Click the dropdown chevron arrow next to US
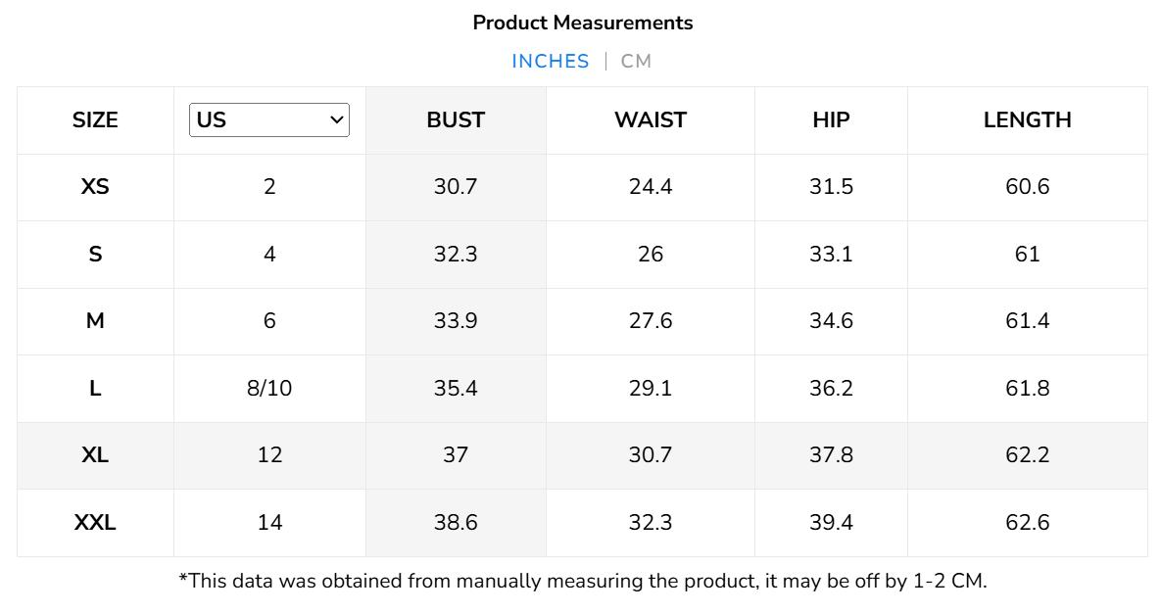Image resolution: width=1161 pixels, height=613 pixels. point(337,120)
